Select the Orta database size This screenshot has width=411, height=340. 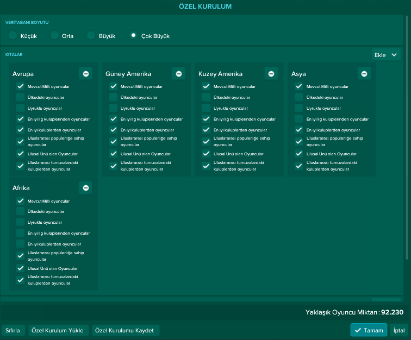(54, 35)
